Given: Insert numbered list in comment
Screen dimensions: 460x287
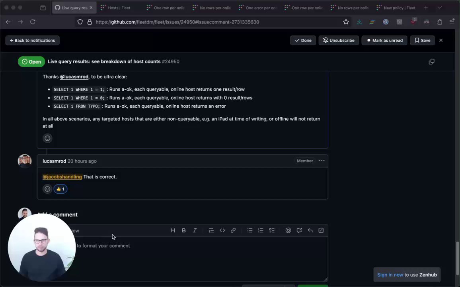Looking at the screenshot, I should click(261, 231).
